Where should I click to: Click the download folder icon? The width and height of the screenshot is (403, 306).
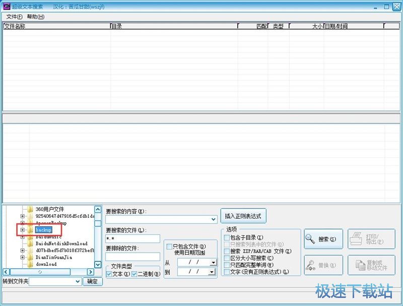tap(30, 264)
